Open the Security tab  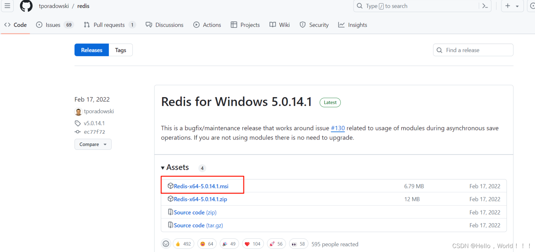[314, 25]
